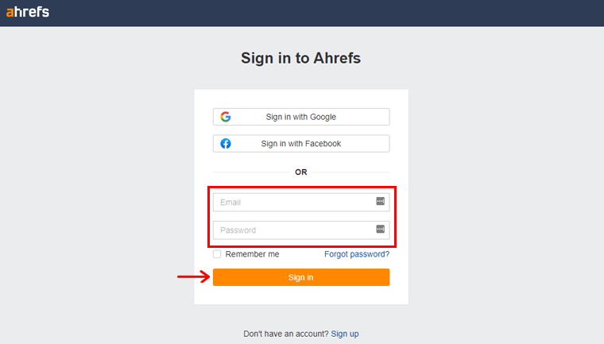Click the Ahrefs logo in header
Screen dimensions: 604x344
point(28,11)
